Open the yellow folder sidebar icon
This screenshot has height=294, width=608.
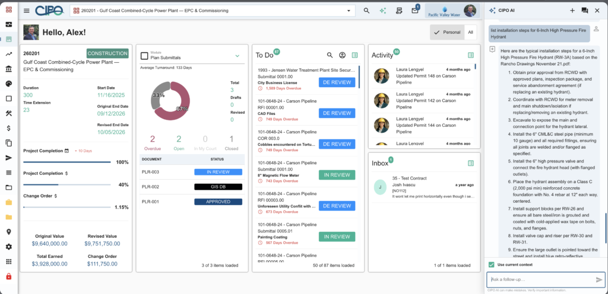click(x=8, y=217)
